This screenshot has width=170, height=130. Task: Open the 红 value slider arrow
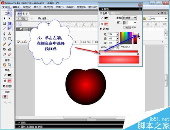[117, 34]
